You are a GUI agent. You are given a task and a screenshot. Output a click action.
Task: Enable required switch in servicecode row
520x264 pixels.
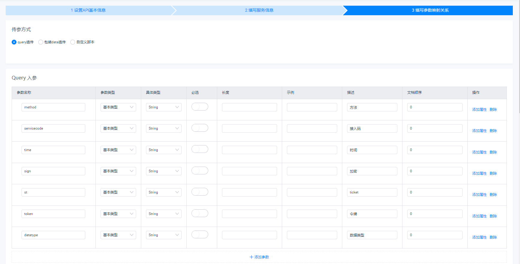(x=200, y=128)
